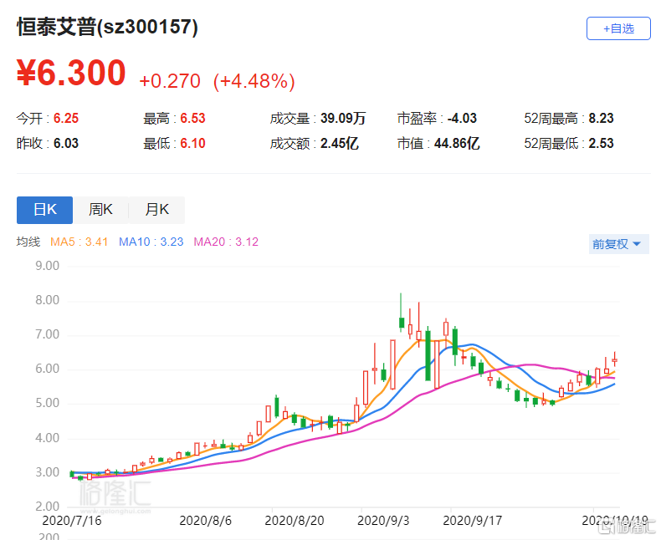Click the current price ¥6.300
Viewport: 661px width, 540px height.
click(71, 74)
